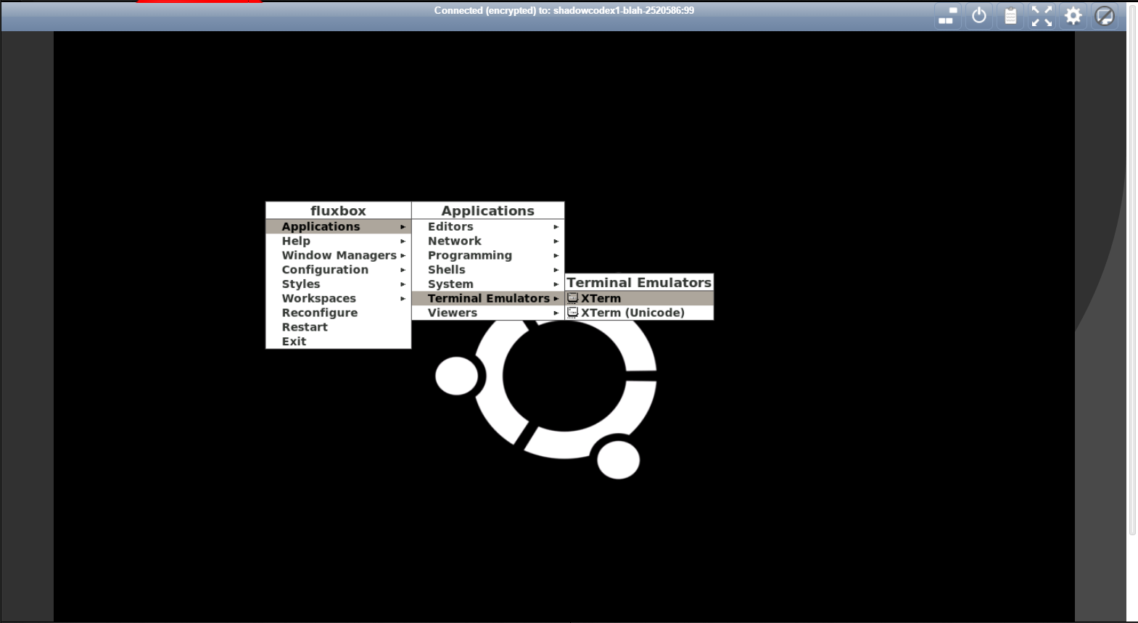Expand the arrow next to Workspaces
Image resolution: width=1138 pixels, height=623 pixels.
(403, 299)
